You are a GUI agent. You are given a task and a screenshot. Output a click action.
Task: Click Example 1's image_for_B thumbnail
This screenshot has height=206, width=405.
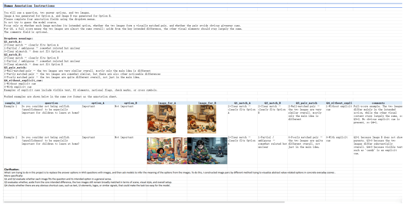pyautogui.click(x=202, y=119)
